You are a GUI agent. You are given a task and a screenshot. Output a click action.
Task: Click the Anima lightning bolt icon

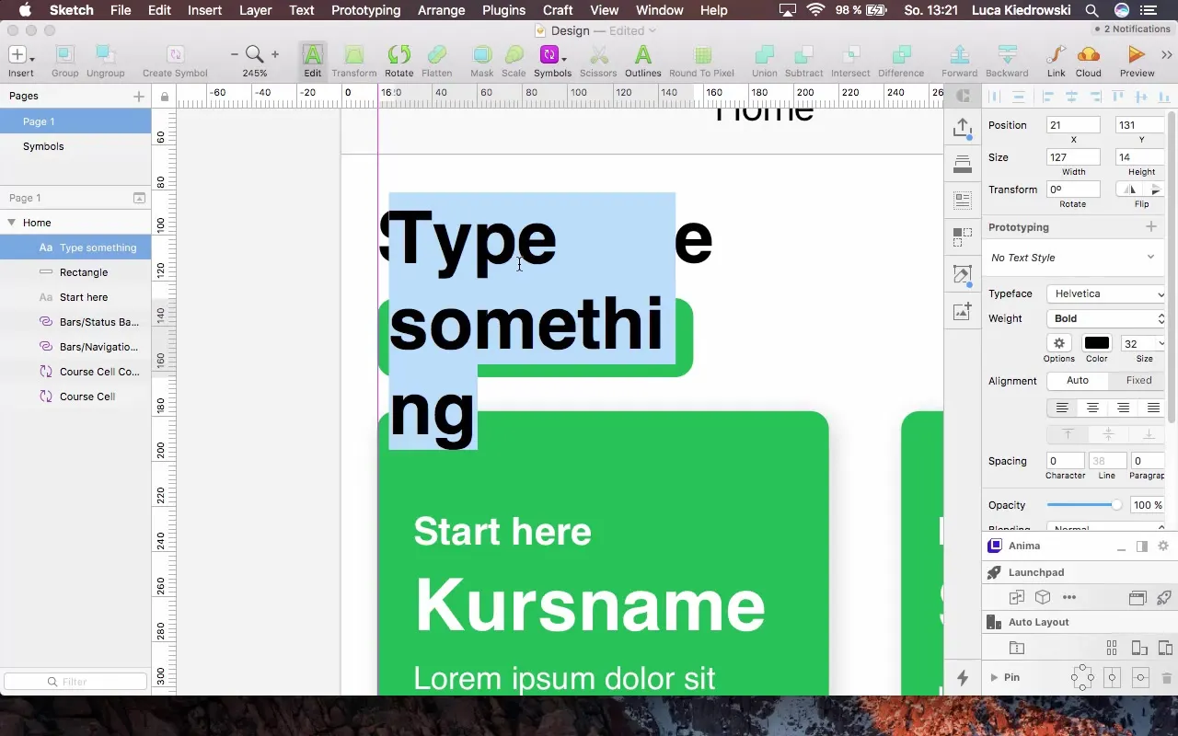pos(963,678)
